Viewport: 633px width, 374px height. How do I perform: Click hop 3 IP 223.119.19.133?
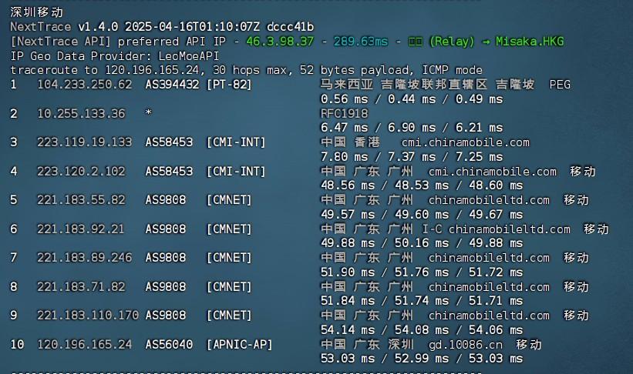(x=84, y=142)
